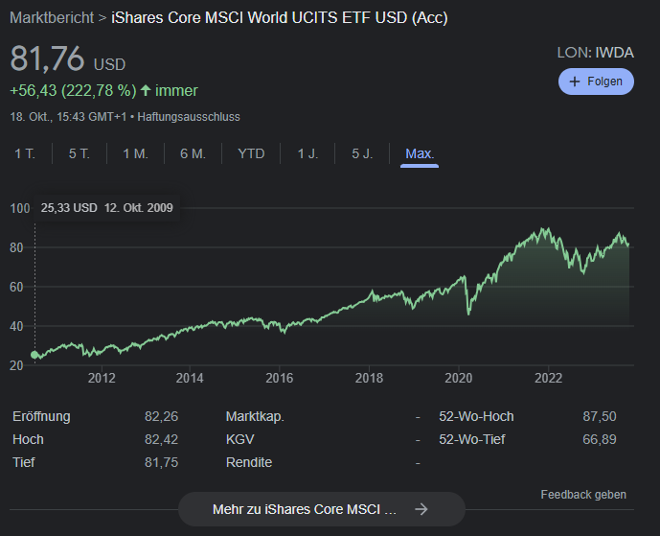The width and height of the screenshot is (660, 536).
Task: Select the 5 T. time range tab
Action: pos(80,153)
